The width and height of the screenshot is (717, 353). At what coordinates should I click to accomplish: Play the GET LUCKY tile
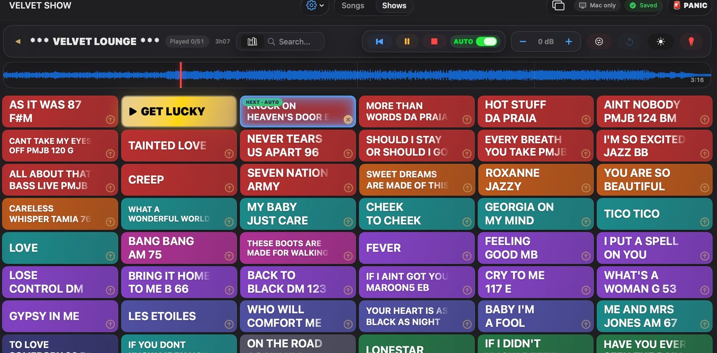point(179,111)
